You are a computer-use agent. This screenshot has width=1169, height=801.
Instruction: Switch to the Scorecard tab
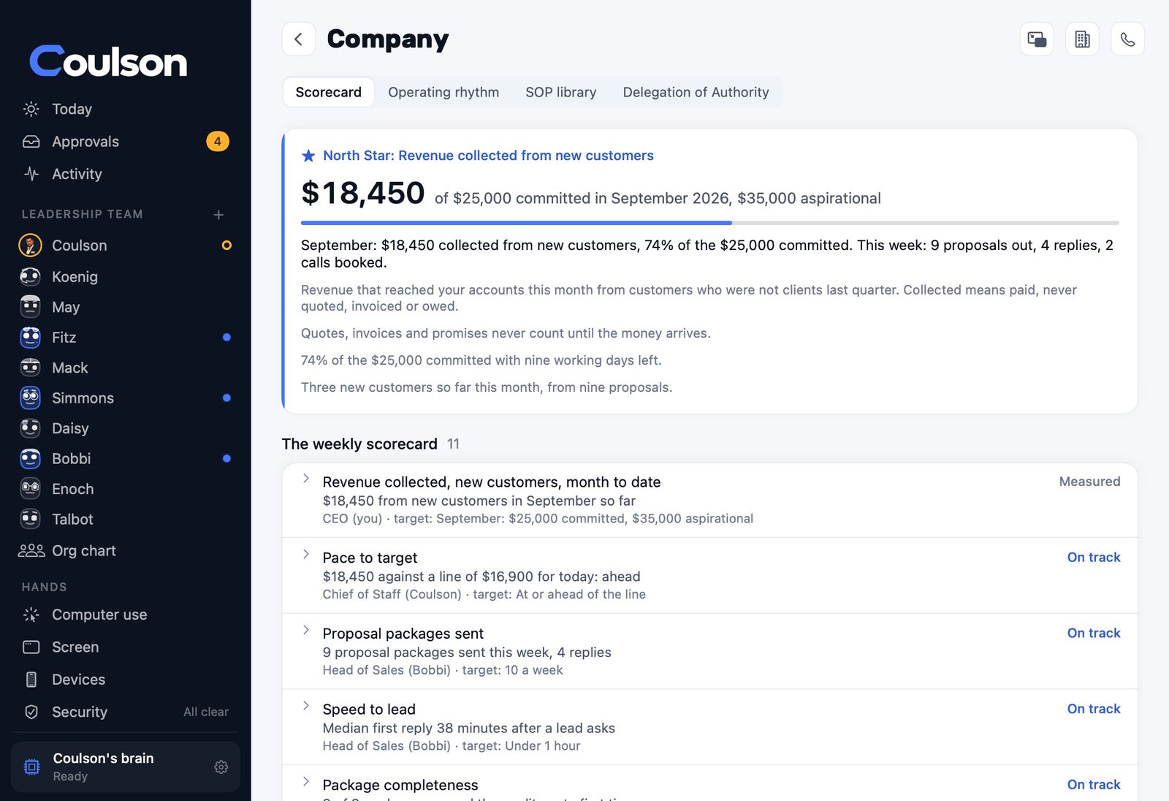pos(329,92)
